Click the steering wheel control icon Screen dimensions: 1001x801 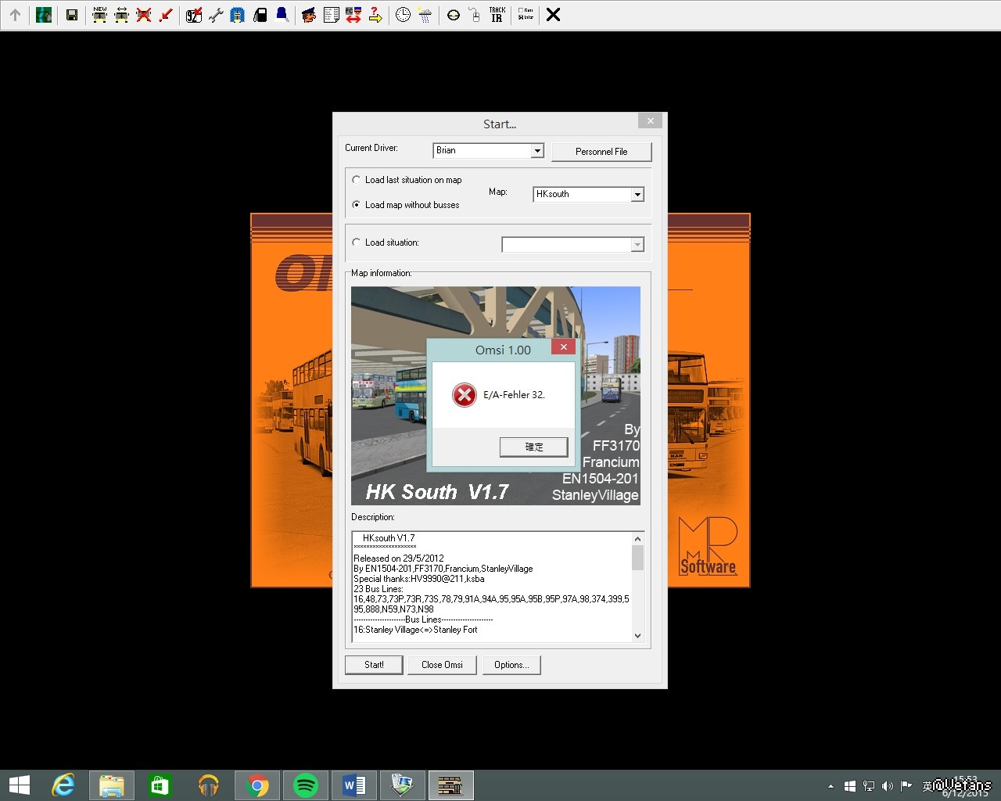pyautogui.click(x=454, y=15)
